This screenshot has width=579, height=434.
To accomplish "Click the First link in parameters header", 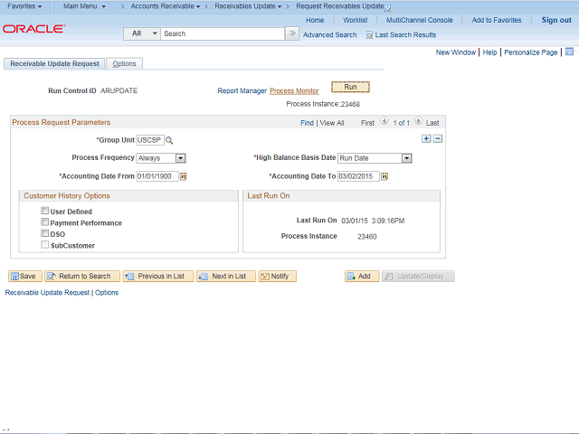I will (x=367, y=123).
